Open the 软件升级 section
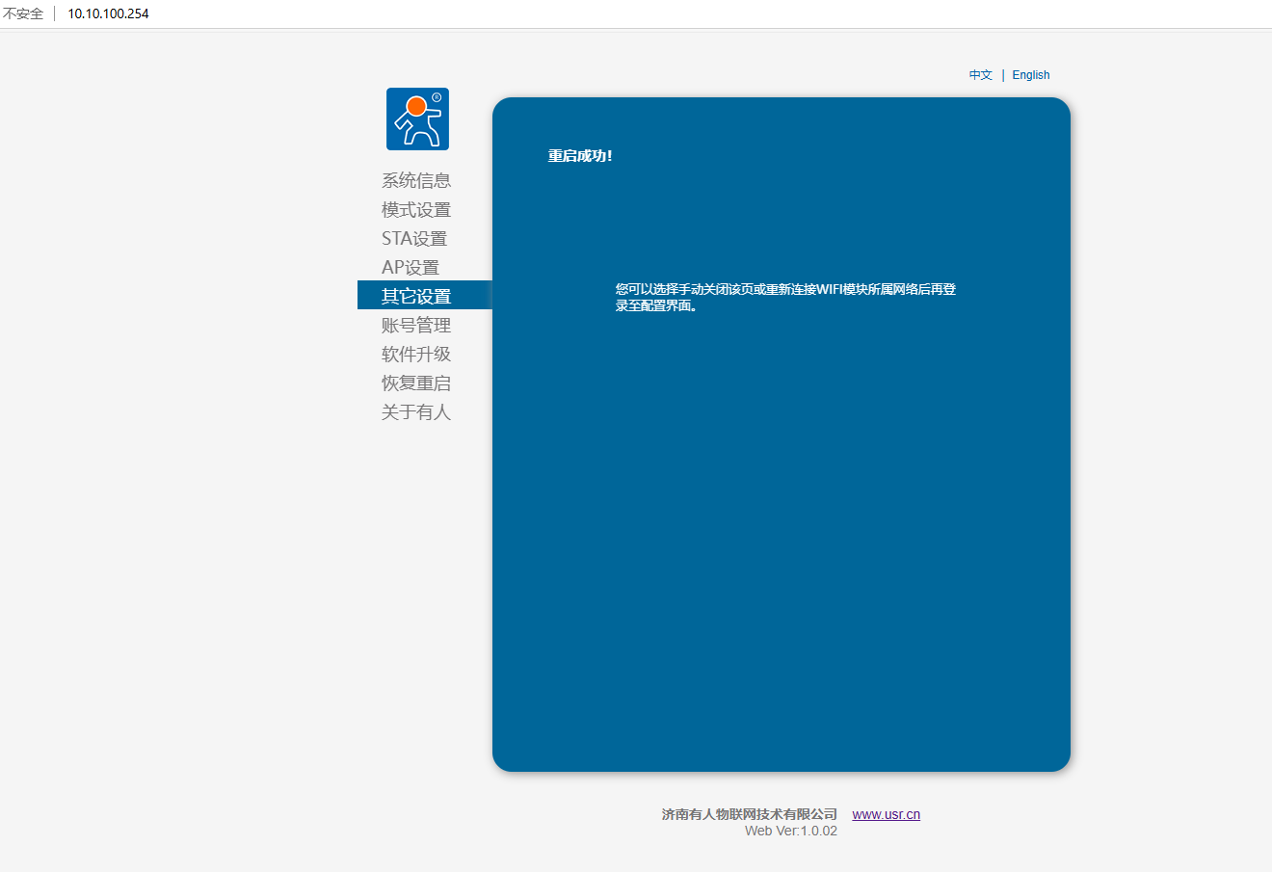This screenshot has width=1272, height=872. [415, 354]
